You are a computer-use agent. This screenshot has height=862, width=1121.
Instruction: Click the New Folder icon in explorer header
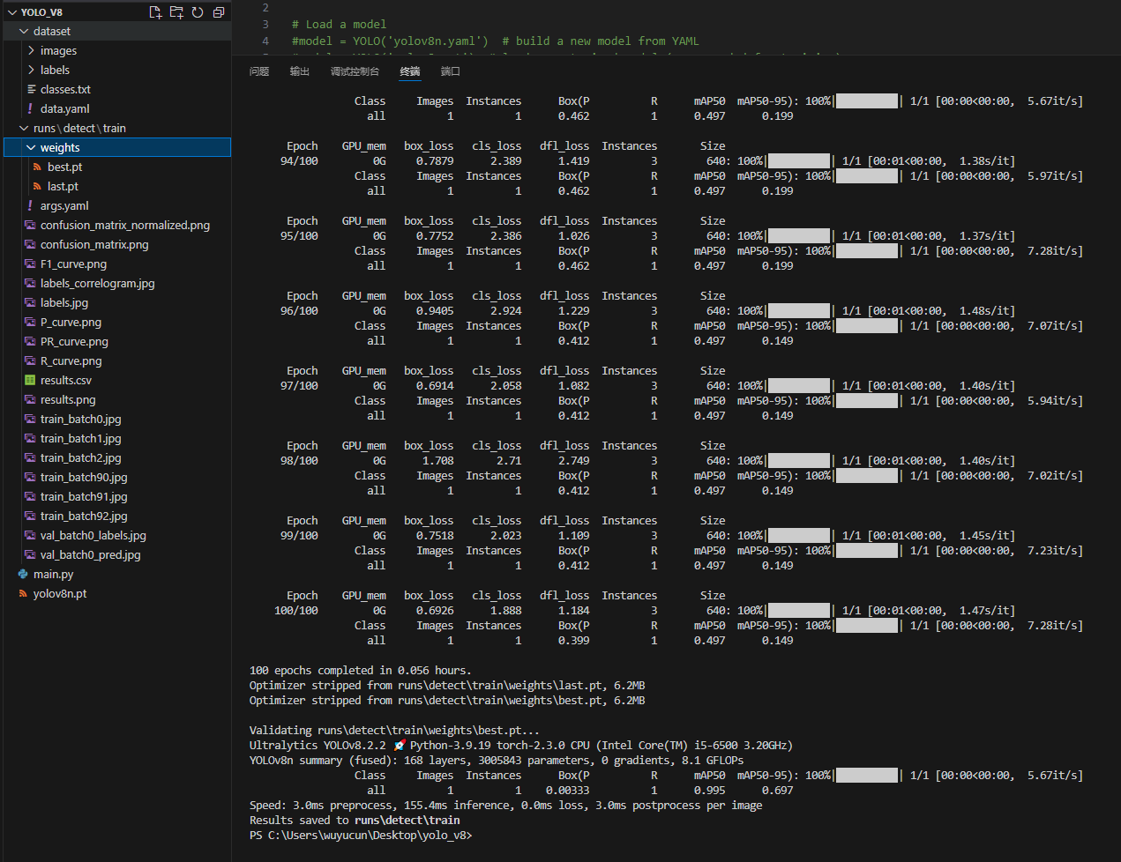pos(176,12)
